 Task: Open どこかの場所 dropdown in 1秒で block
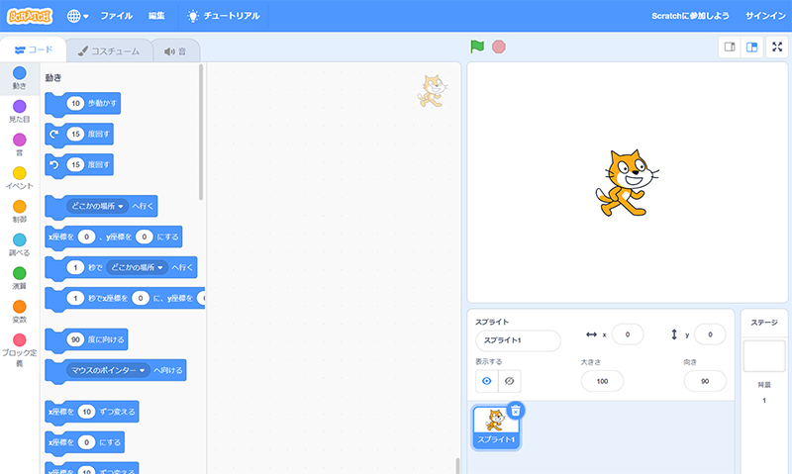(x=137, y=267)
